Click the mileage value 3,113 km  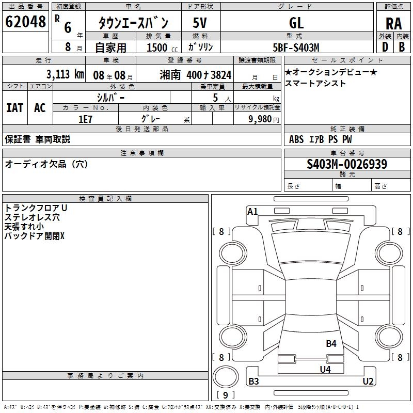(65, 74)
